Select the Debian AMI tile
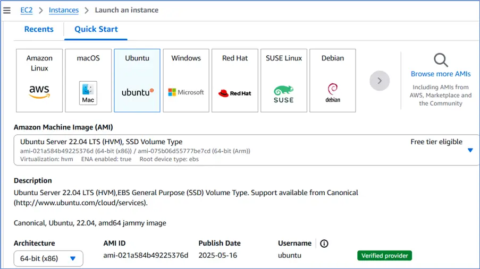 [333, 81]
